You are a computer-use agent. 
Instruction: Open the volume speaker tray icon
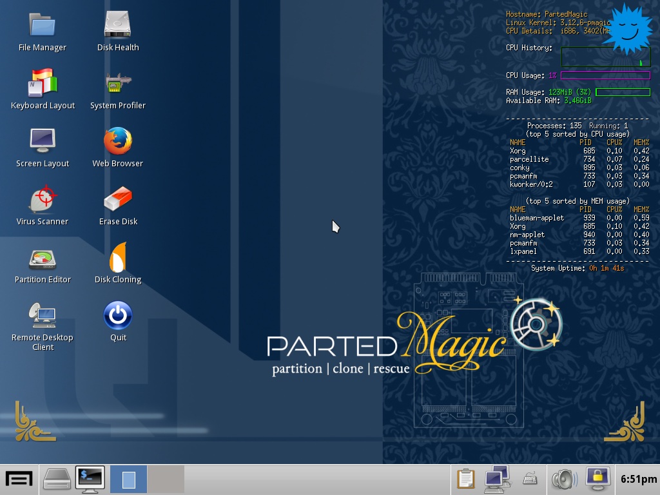click(565, 480)
